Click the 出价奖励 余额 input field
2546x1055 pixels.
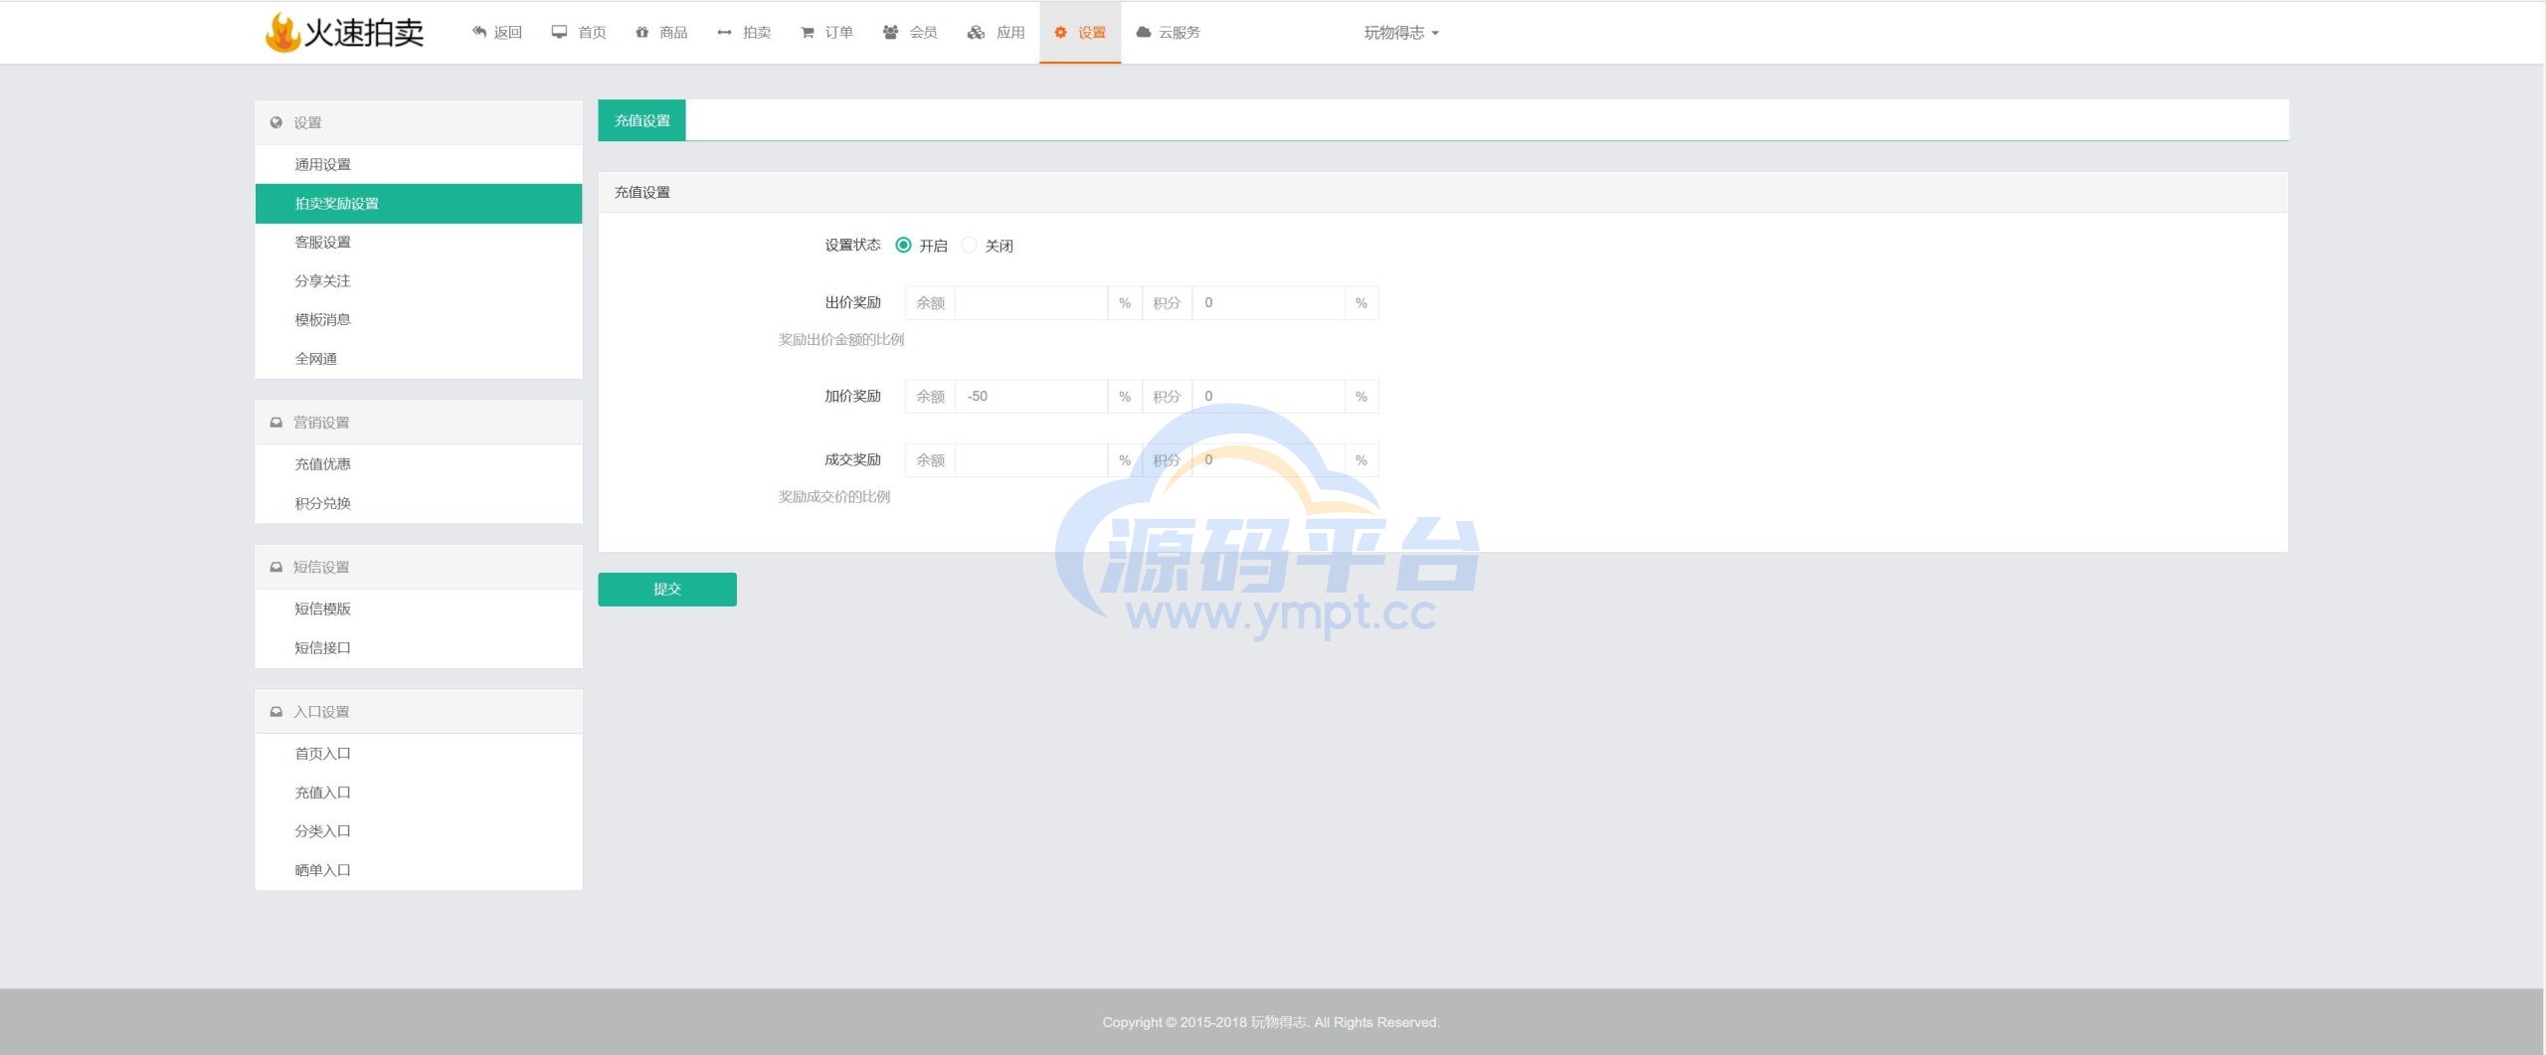pos(1031,303)
